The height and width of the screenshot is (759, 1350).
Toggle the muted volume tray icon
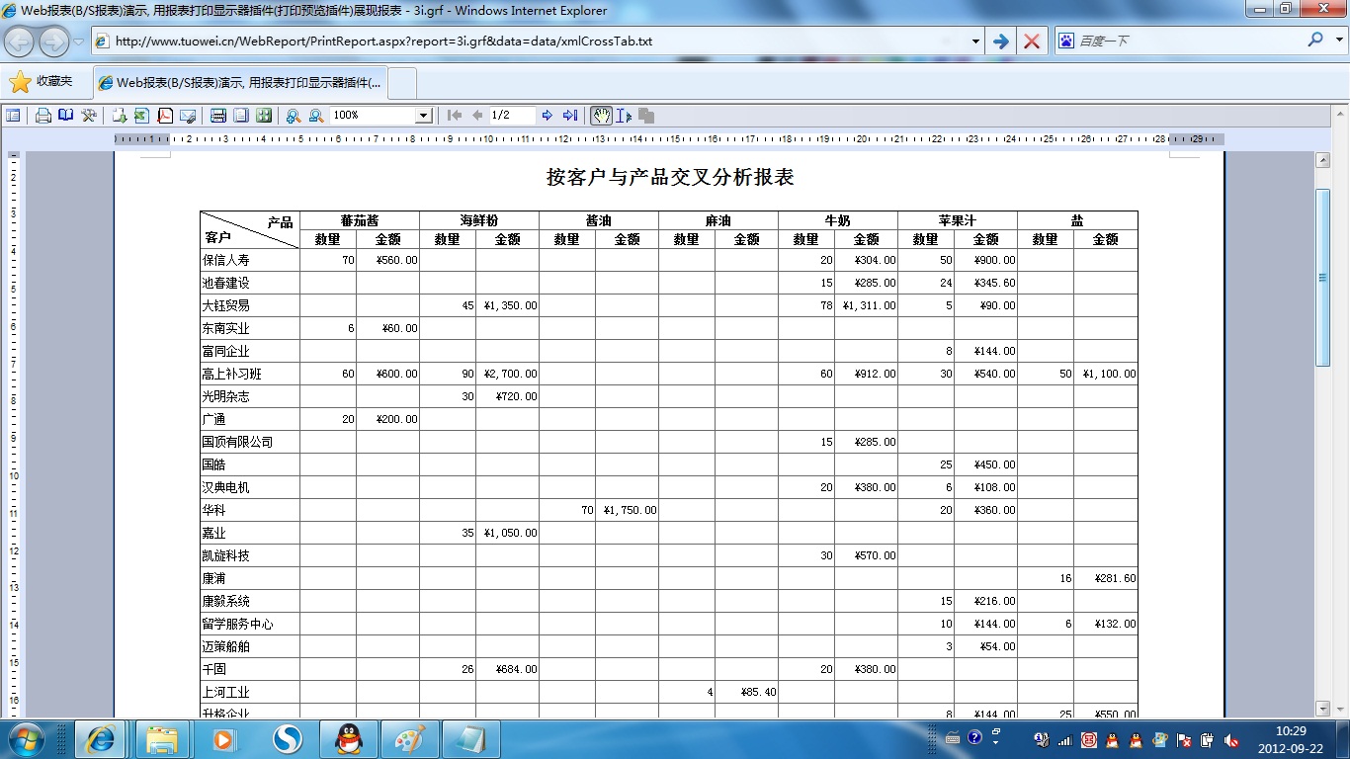(1231, 739)
